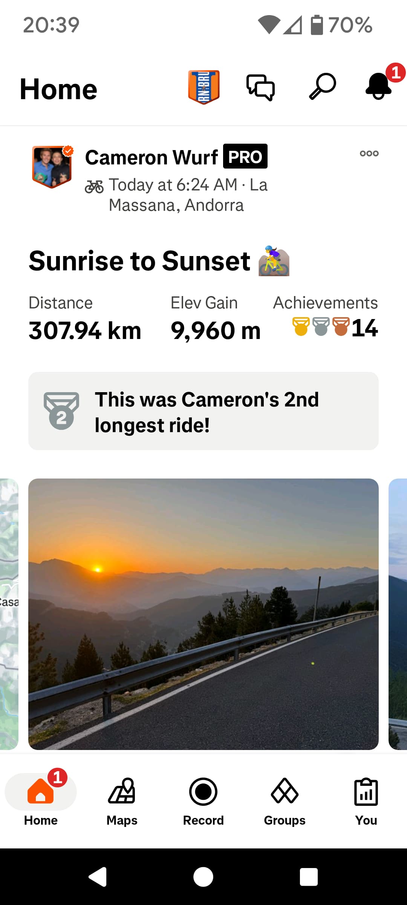407x905 pixels.
Task: Open the notifications bell
Action: (x=379, y=86)
